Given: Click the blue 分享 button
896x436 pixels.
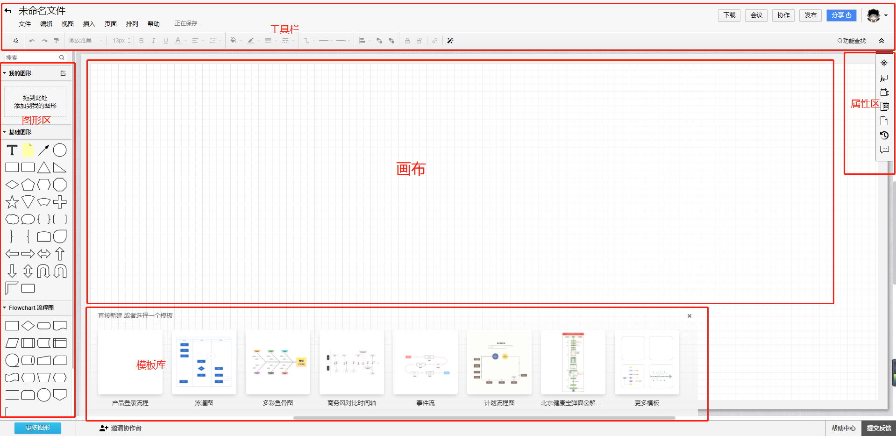Looking at the screenshot, I should coord(841,15).
